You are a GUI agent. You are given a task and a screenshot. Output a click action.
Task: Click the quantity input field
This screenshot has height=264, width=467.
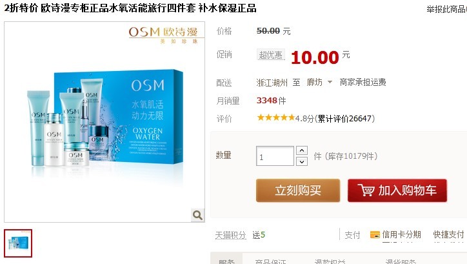[x=275, y=156]
